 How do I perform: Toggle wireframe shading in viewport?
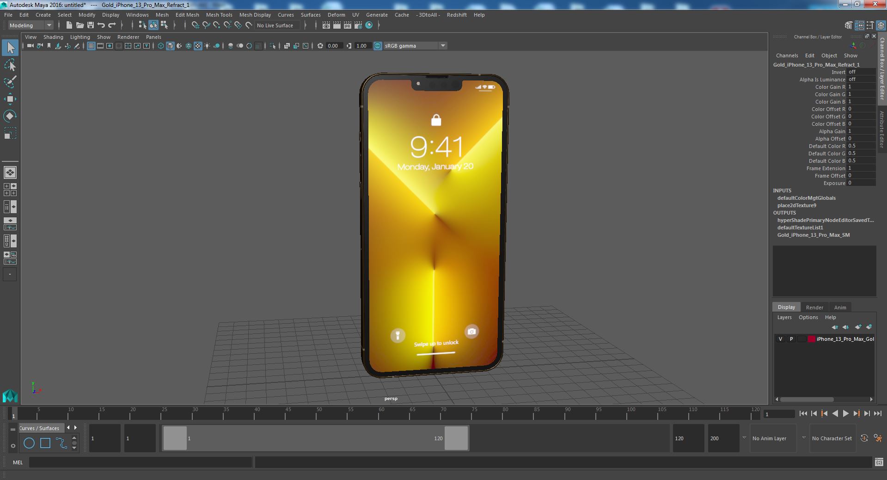tap(160, 46)
